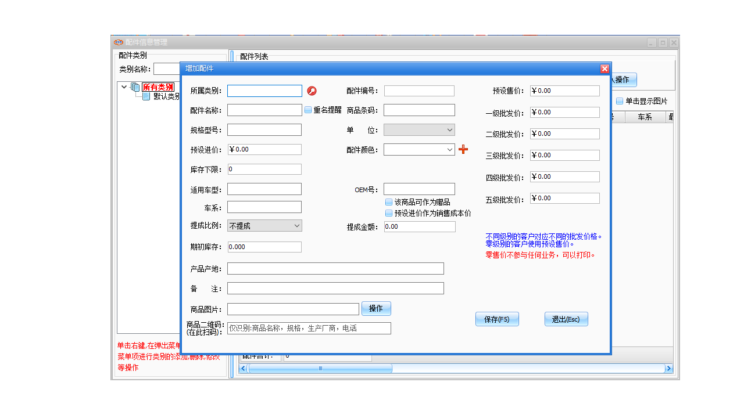Image resolution: width=744 pixels, height=418 pixels.
Task: Click the red plus icon to add 配件颜色
Action: [463, 149]
